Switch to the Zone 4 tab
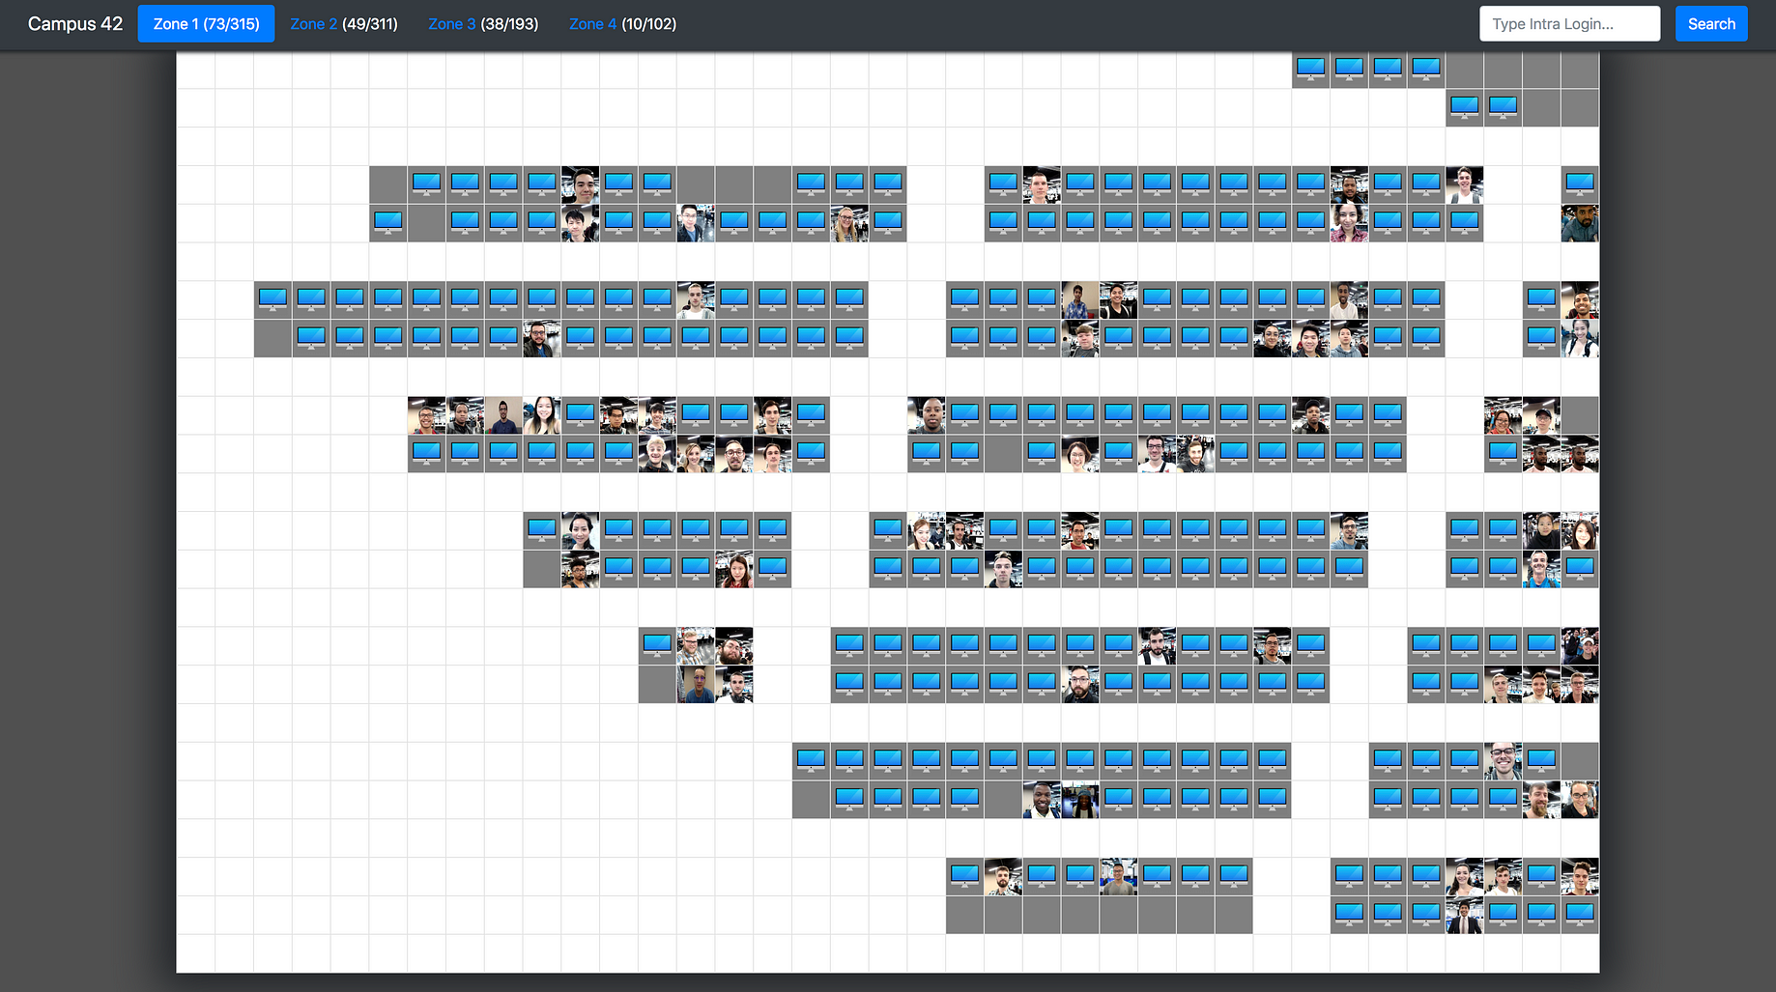The width and height of the screenshot is (1776, 992). pyautogui.click(x=622, y=24)
